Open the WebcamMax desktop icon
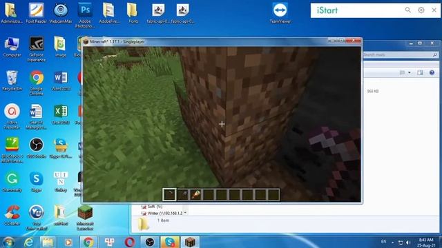This screenshot has width=442, height=248. [x=61, y=13]
